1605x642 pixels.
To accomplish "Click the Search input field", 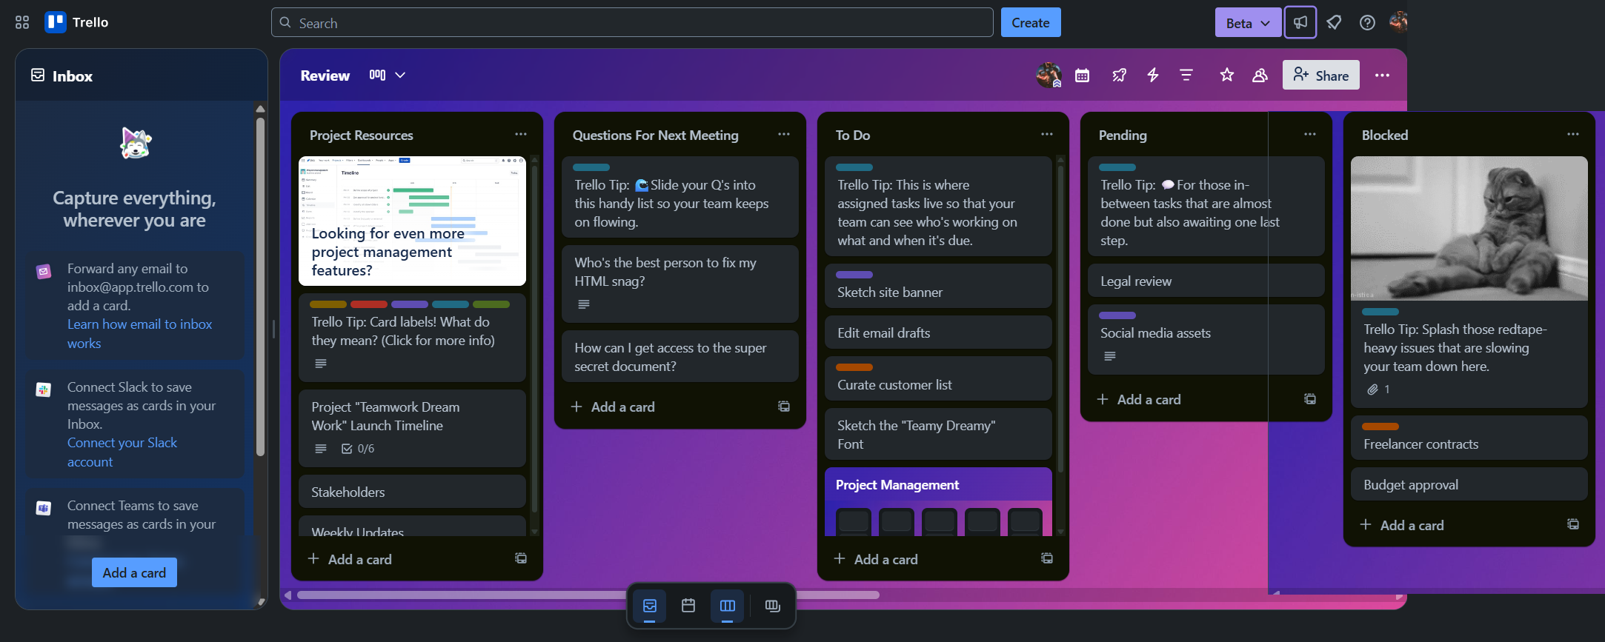I will [632, 22].
